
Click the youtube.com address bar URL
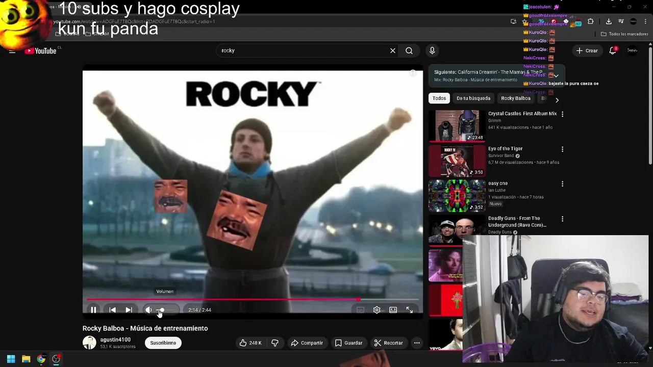coord(134,21)
